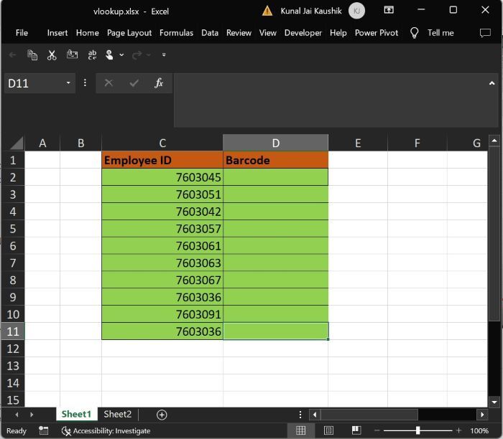The height and width of the screenshot is (439, 503).
Task: Open the Name Box dropdown arrow
Action: (x=68, y=83)
